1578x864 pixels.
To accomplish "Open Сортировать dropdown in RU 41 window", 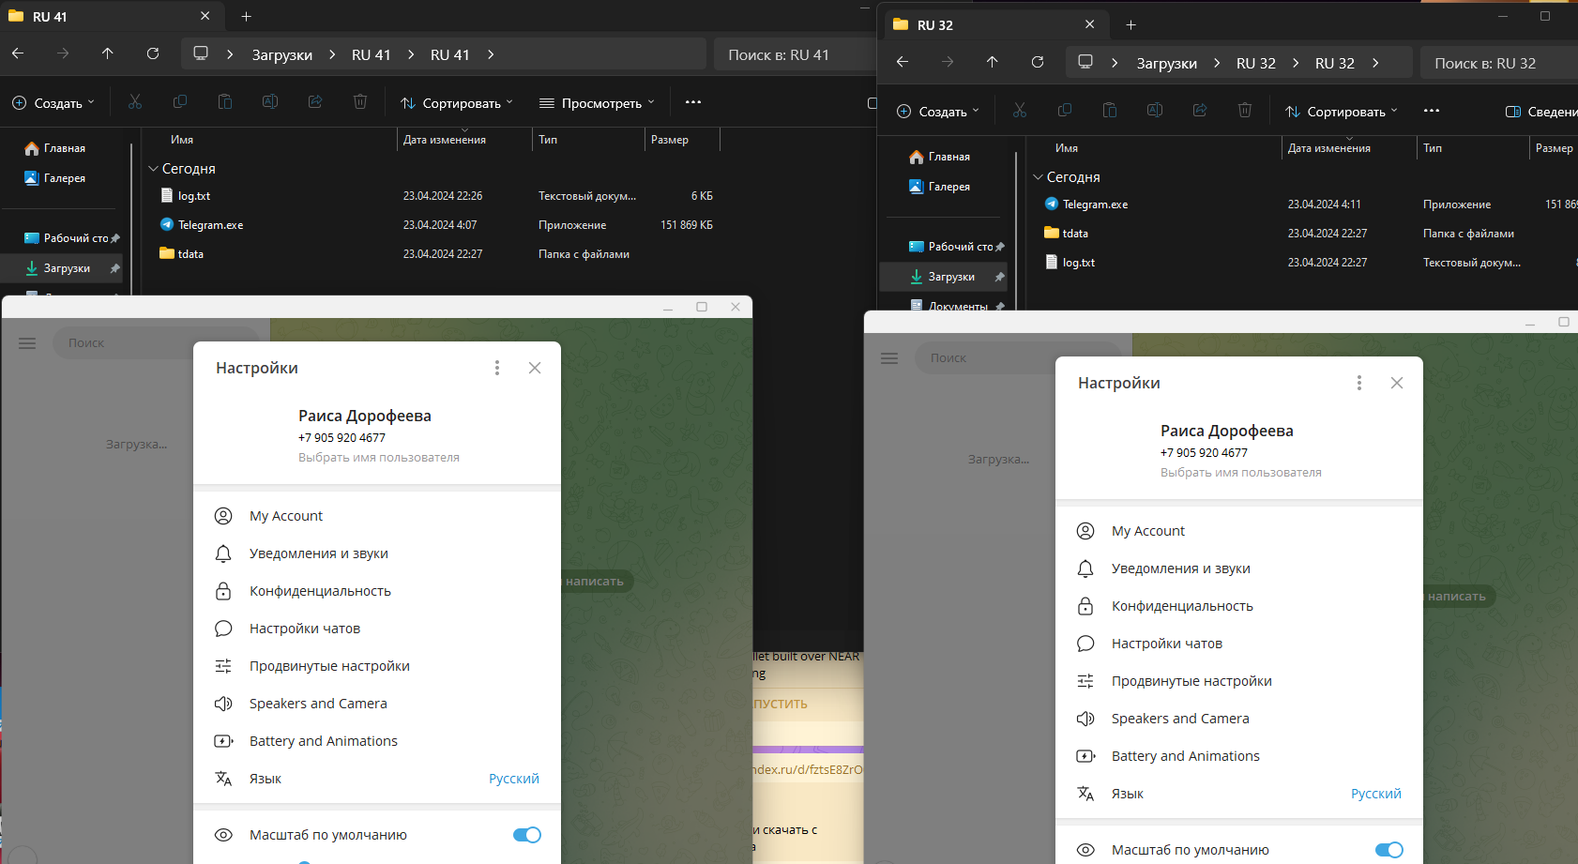I will [457, 103].
